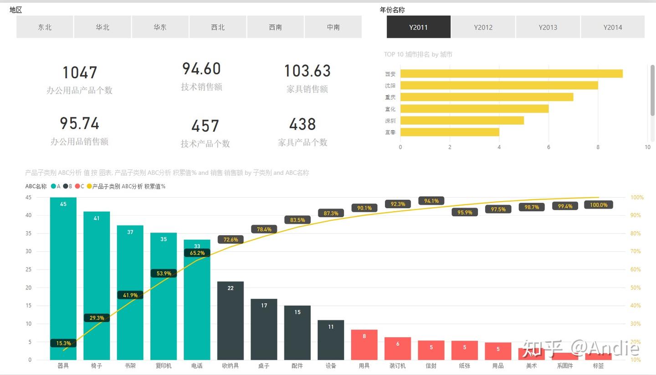Screen dimensions: 656x375
Task: Select the teal 椅子 column
Action: 97,286
